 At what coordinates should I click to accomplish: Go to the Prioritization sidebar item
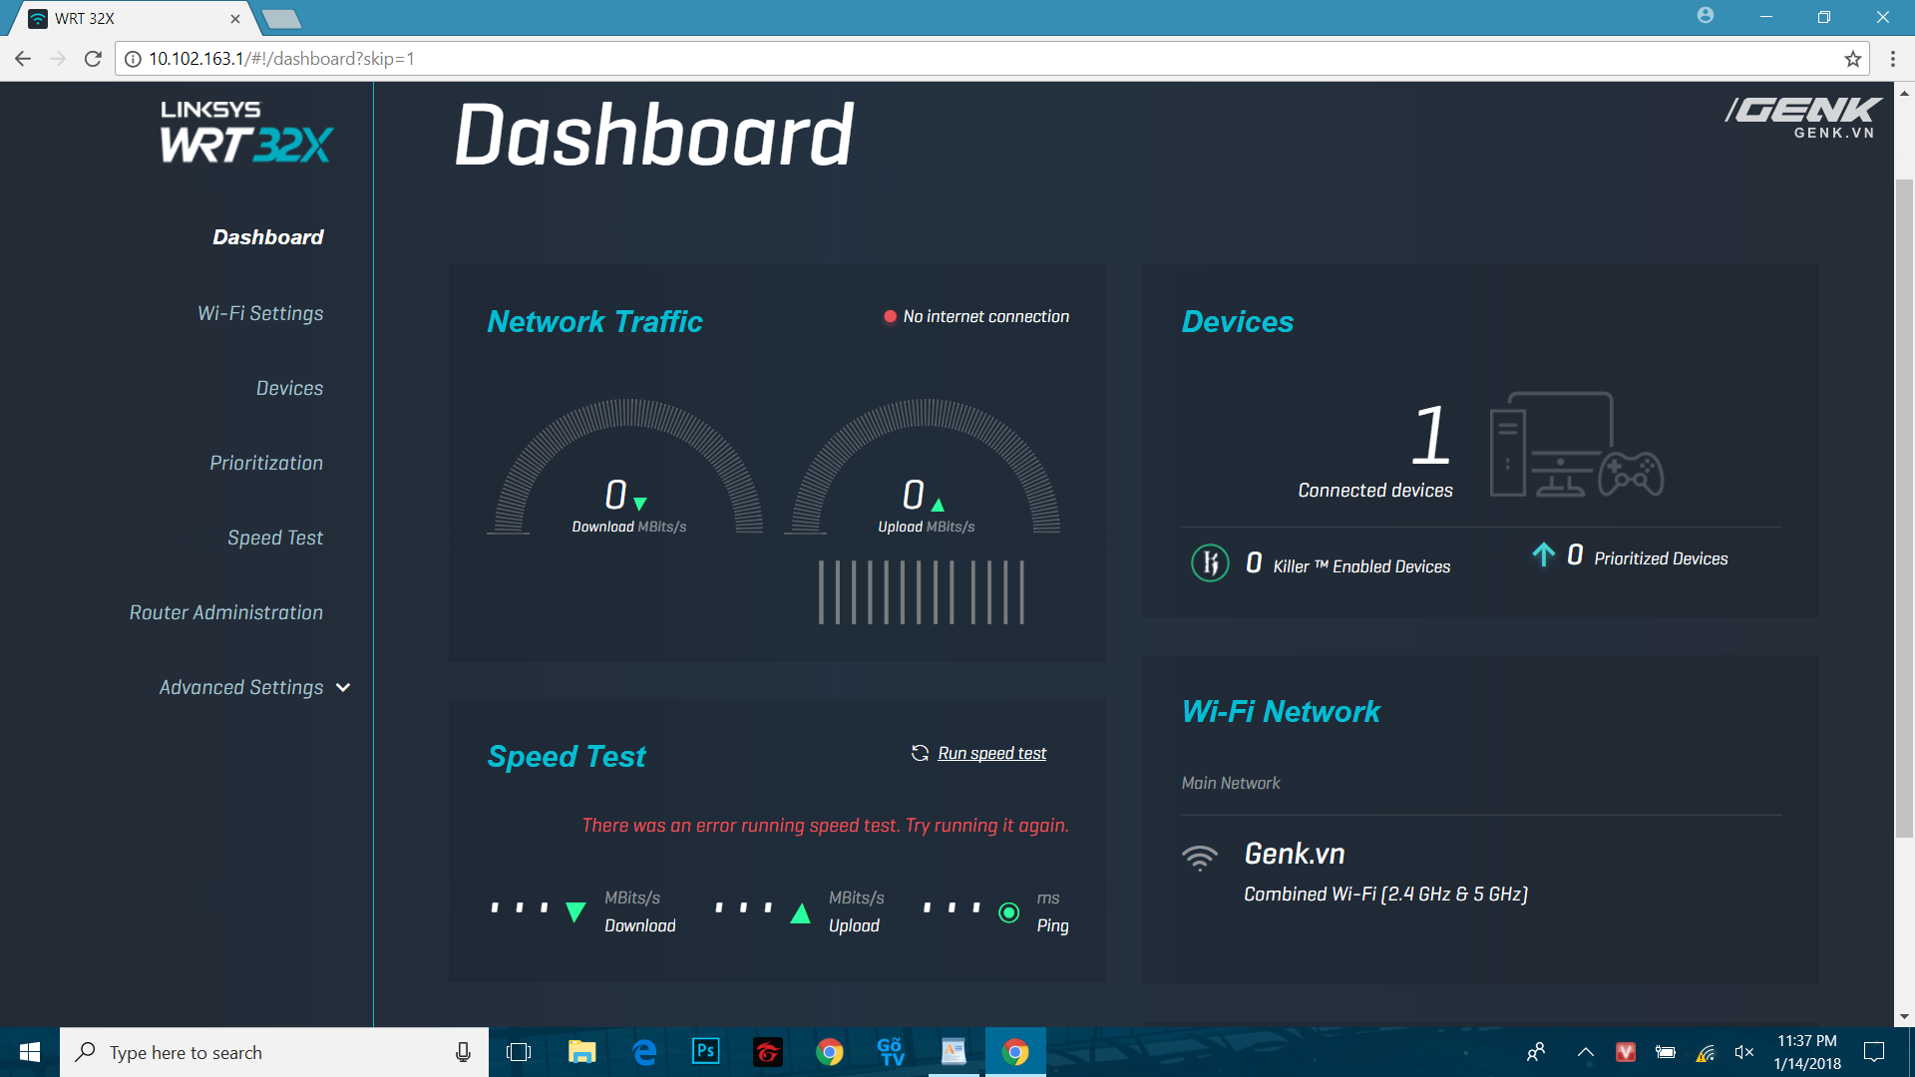tap(266, 463)
